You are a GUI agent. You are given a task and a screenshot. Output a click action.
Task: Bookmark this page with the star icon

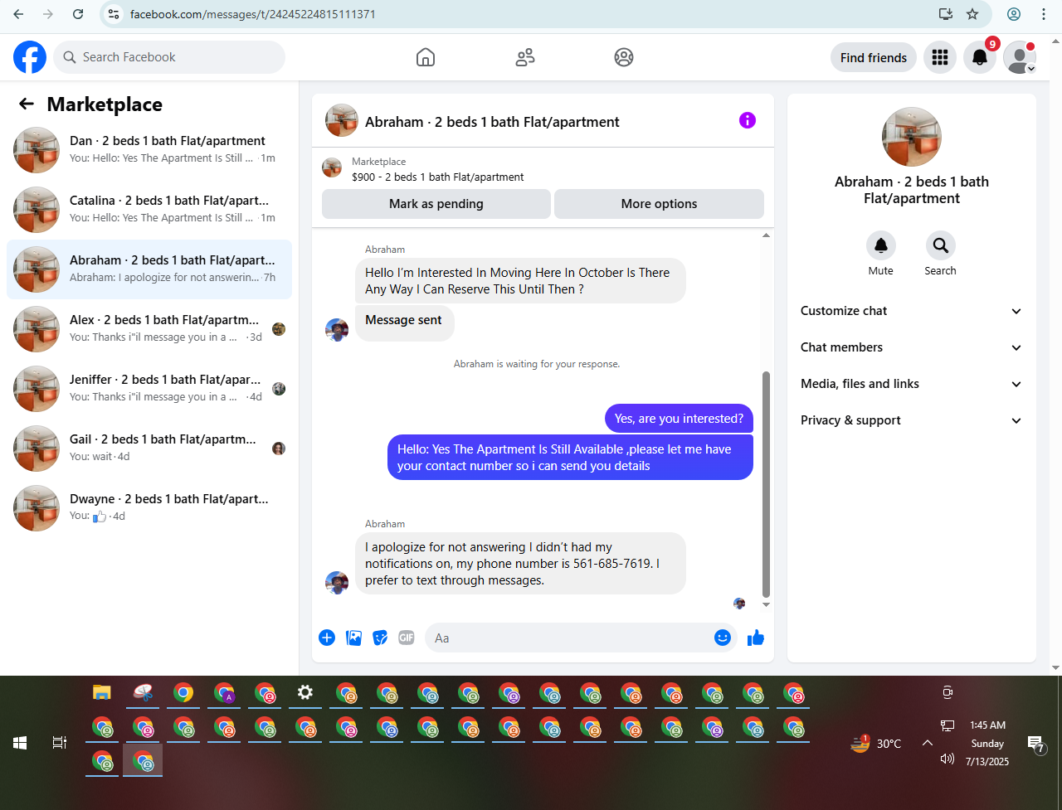(972, 14)
